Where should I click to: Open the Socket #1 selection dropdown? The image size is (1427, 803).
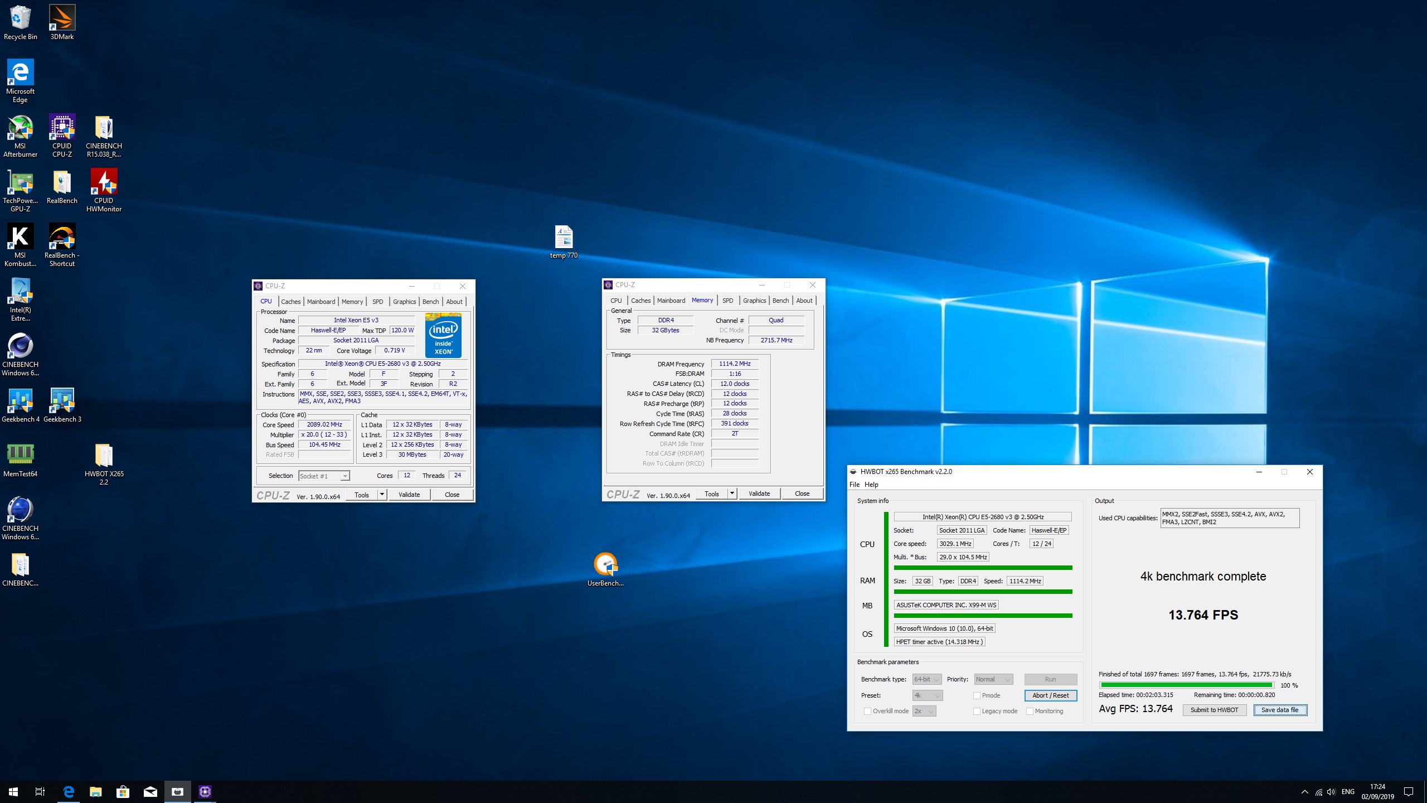click(x=324, y=476)
